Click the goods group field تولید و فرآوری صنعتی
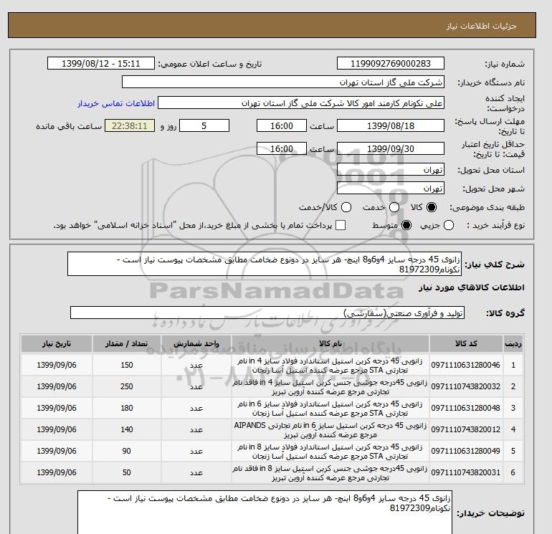552x534 pixels. tap(267, 313)
